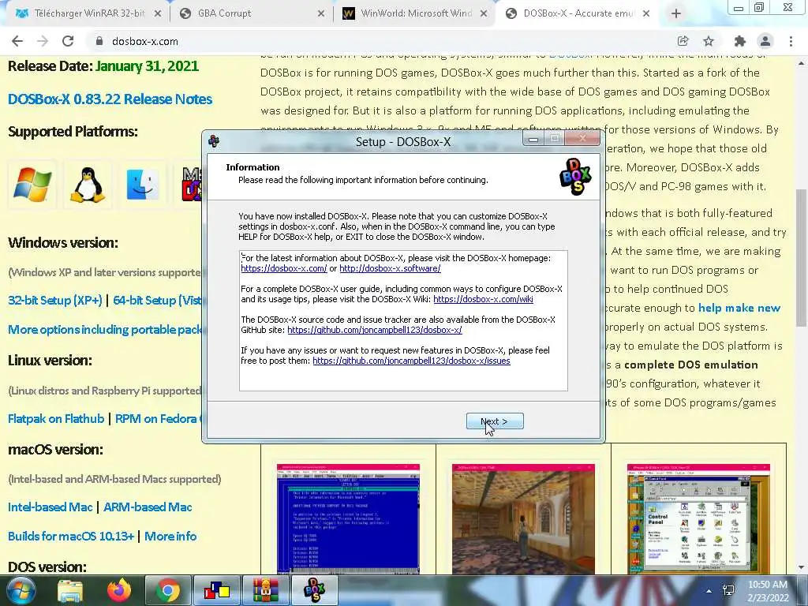Click the help make new link

click(739, 308)
